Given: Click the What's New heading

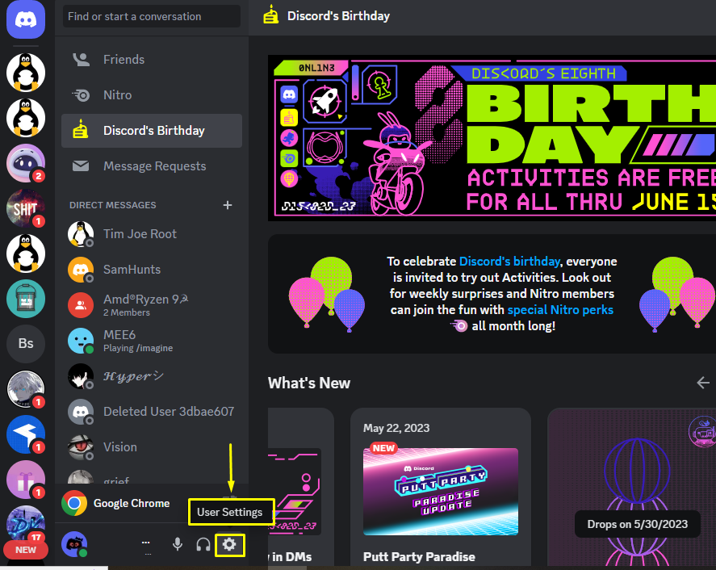Looking at the screenshot, I should click(x=309, y=383).
